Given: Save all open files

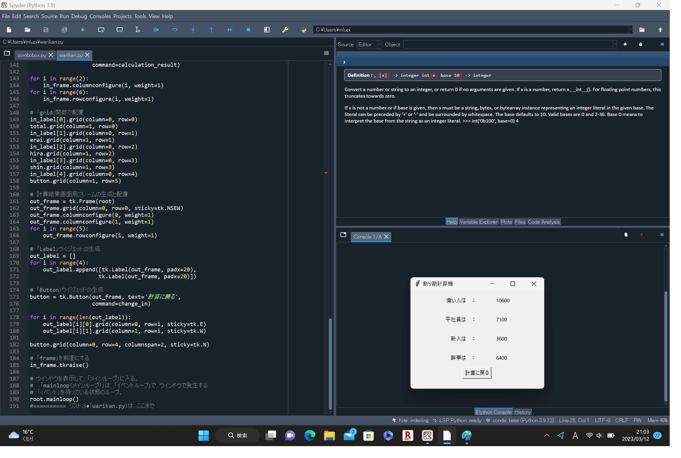Looking at the screenshot, I should click(64, 30).
